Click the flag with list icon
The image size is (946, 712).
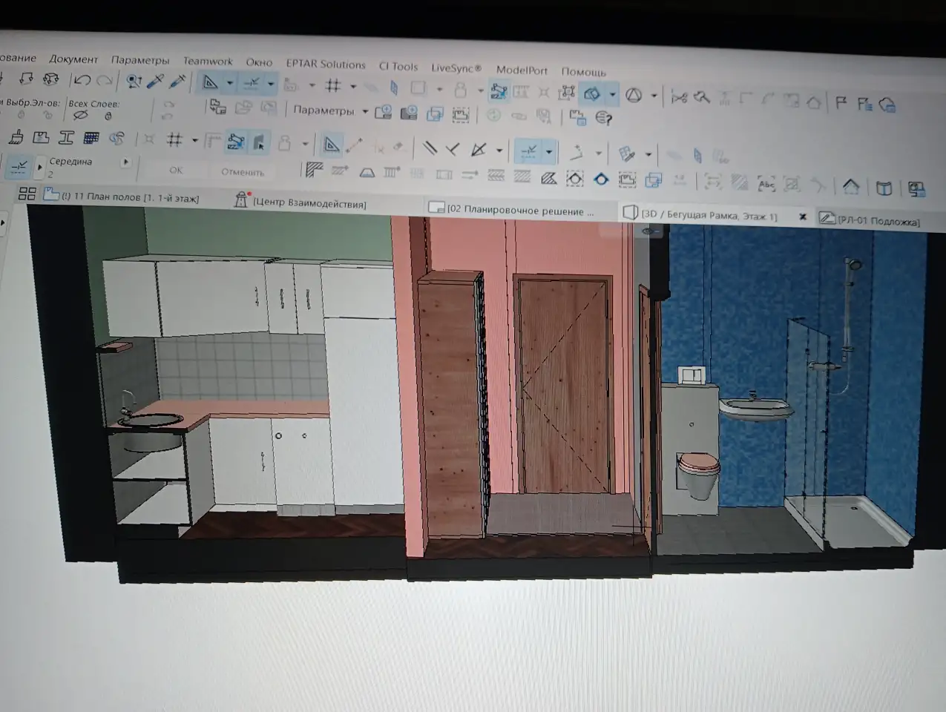point(864,104)
